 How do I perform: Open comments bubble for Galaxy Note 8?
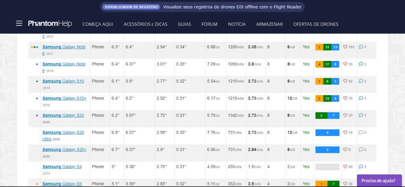361,47
